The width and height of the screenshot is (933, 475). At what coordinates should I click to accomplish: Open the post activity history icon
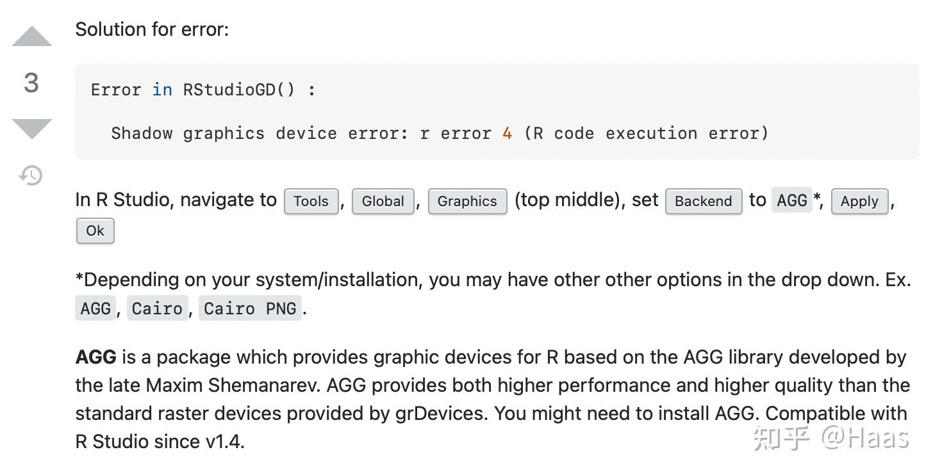click(x=31, y=175)
